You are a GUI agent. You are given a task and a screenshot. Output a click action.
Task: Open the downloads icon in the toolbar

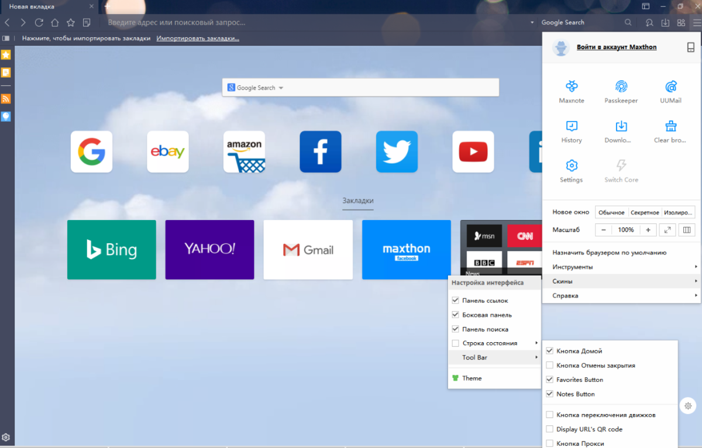(x=665, y=23)
